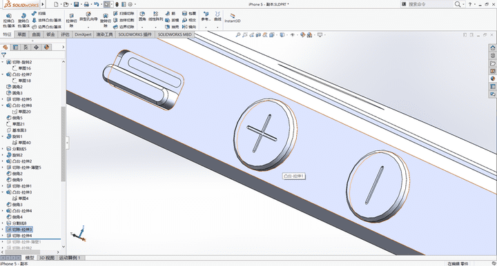Viewport: 497px width, 266px height.
Task: Activate the Select cursor tool
Action: coord(107,4)
